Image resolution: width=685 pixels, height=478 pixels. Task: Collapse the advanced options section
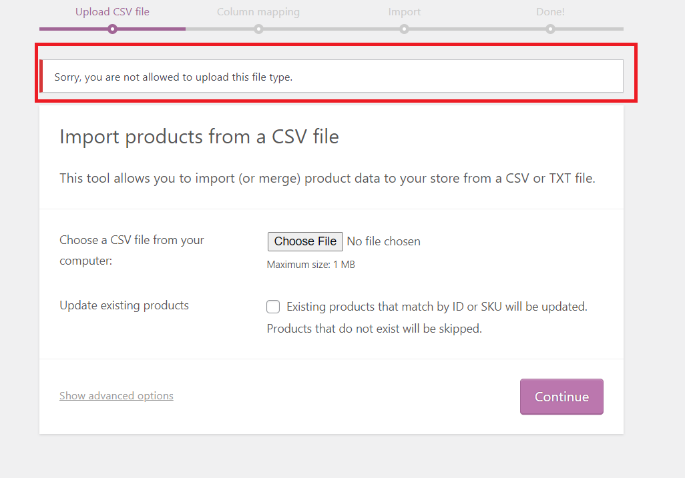(116, 395)
